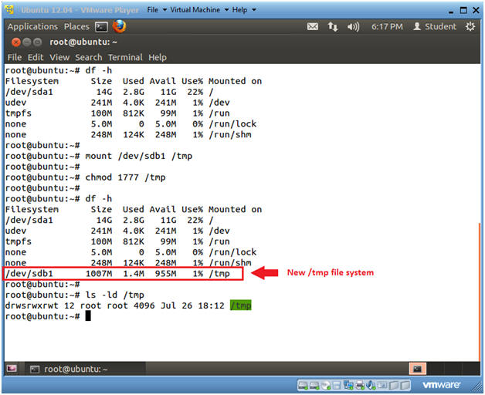Open the terminal View menu
This screenshot has width=485, height=395.
(59, 58)
